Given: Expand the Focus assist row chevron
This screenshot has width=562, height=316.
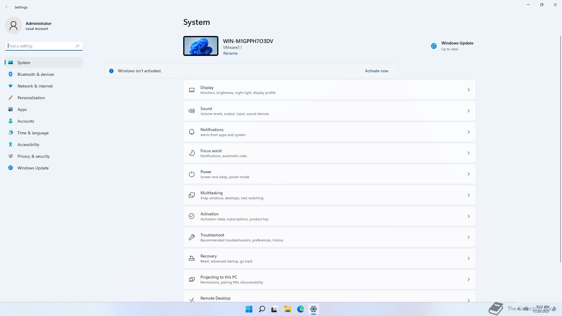Looking at the screenshot, I should (469, 153).
